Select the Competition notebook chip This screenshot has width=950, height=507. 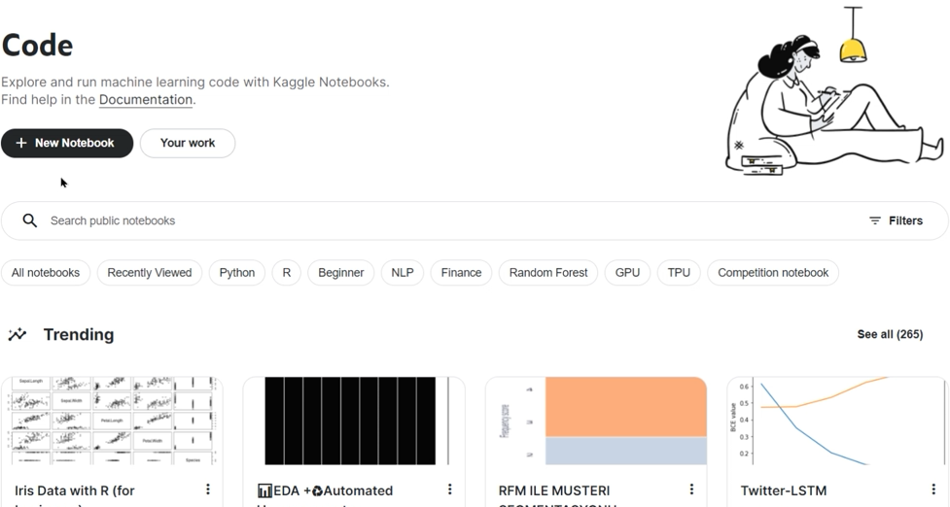772,273
